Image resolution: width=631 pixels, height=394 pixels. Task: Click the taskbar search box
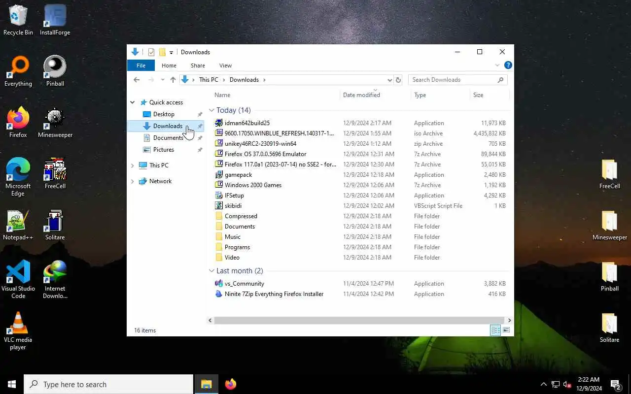click(108, 384)
